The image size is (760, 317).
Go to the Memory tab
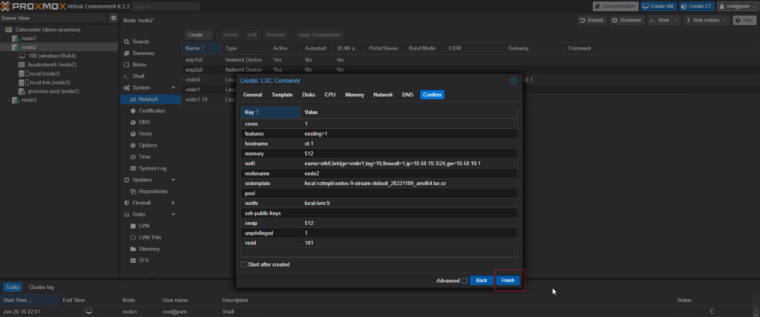coord(354,95)
